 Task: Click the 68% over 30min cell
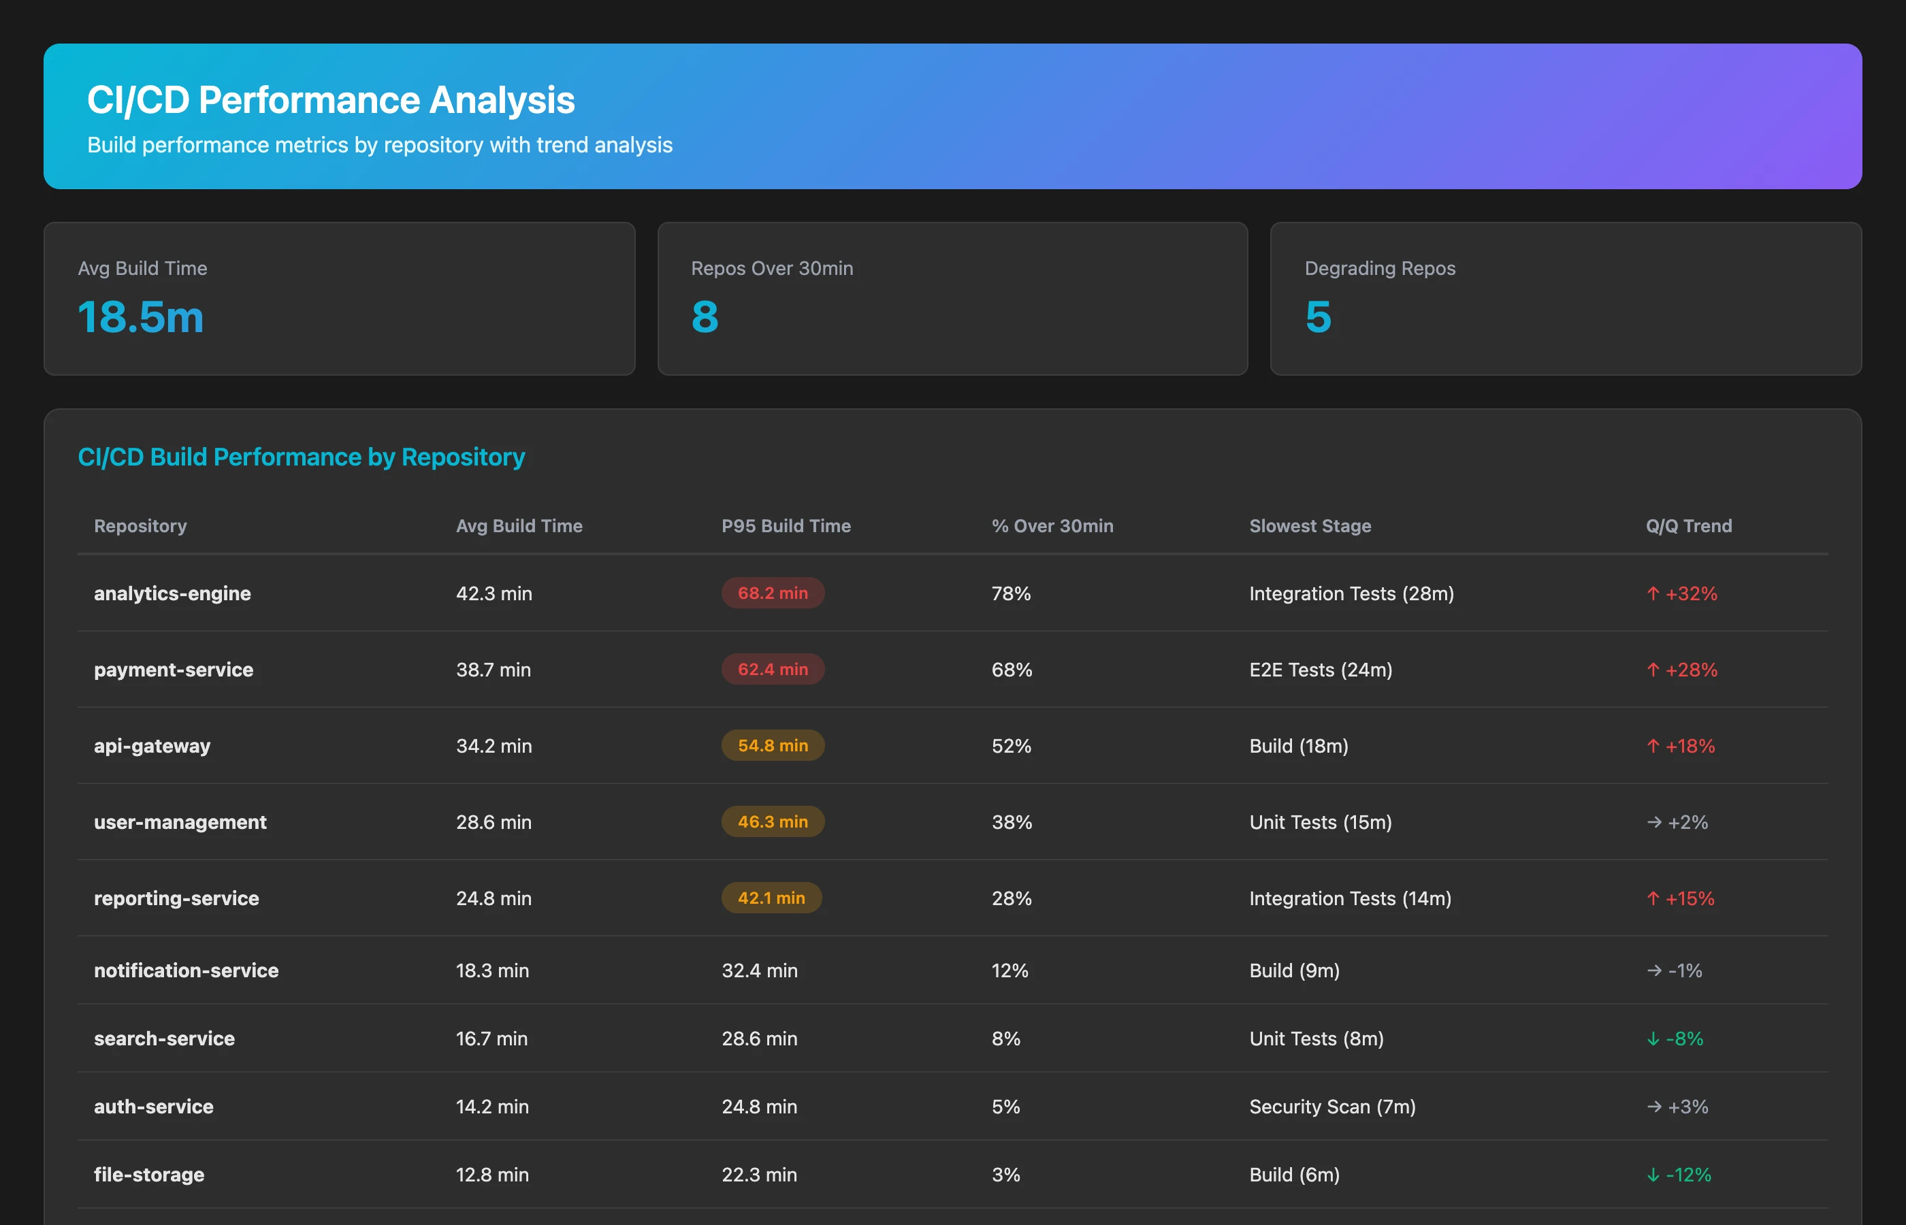pos(1012,670)
